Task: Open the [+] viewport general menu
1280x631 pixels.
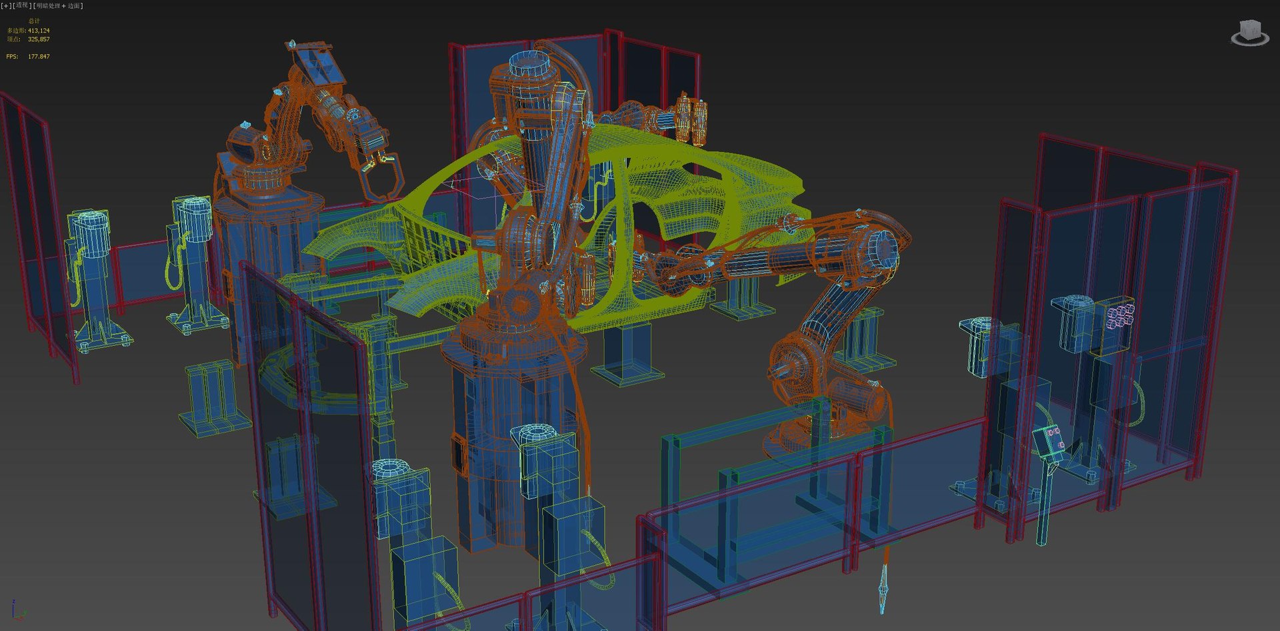Action: [x=7, y=5]
